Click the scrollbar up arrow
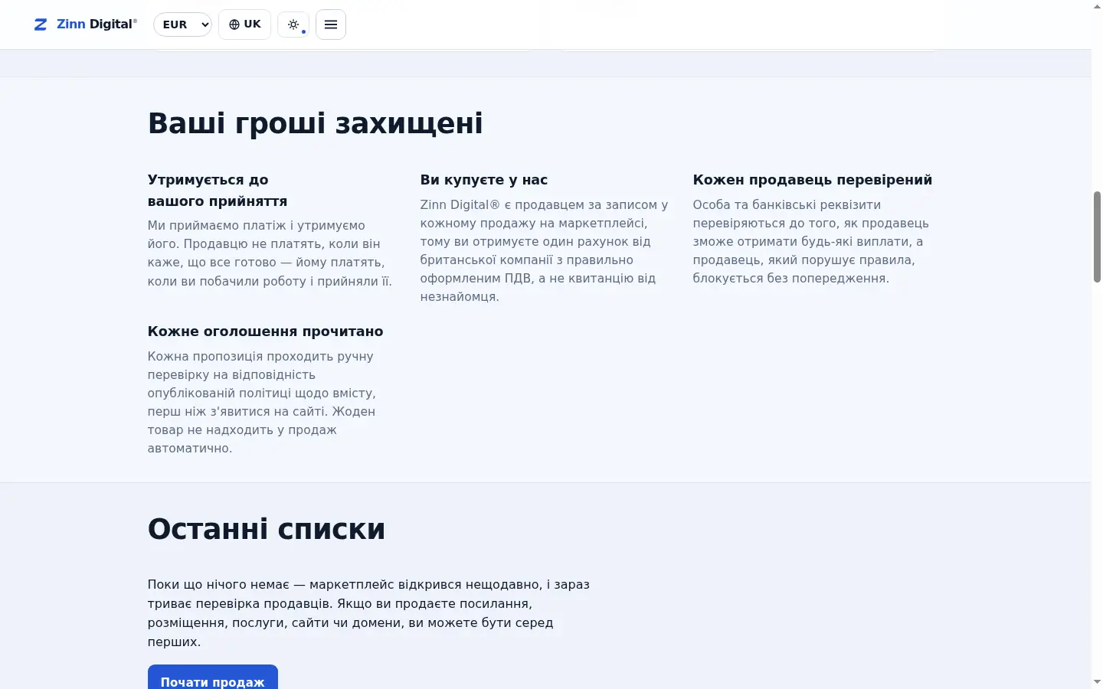This screenshot has height=689, width=1103. (1097, 6)
